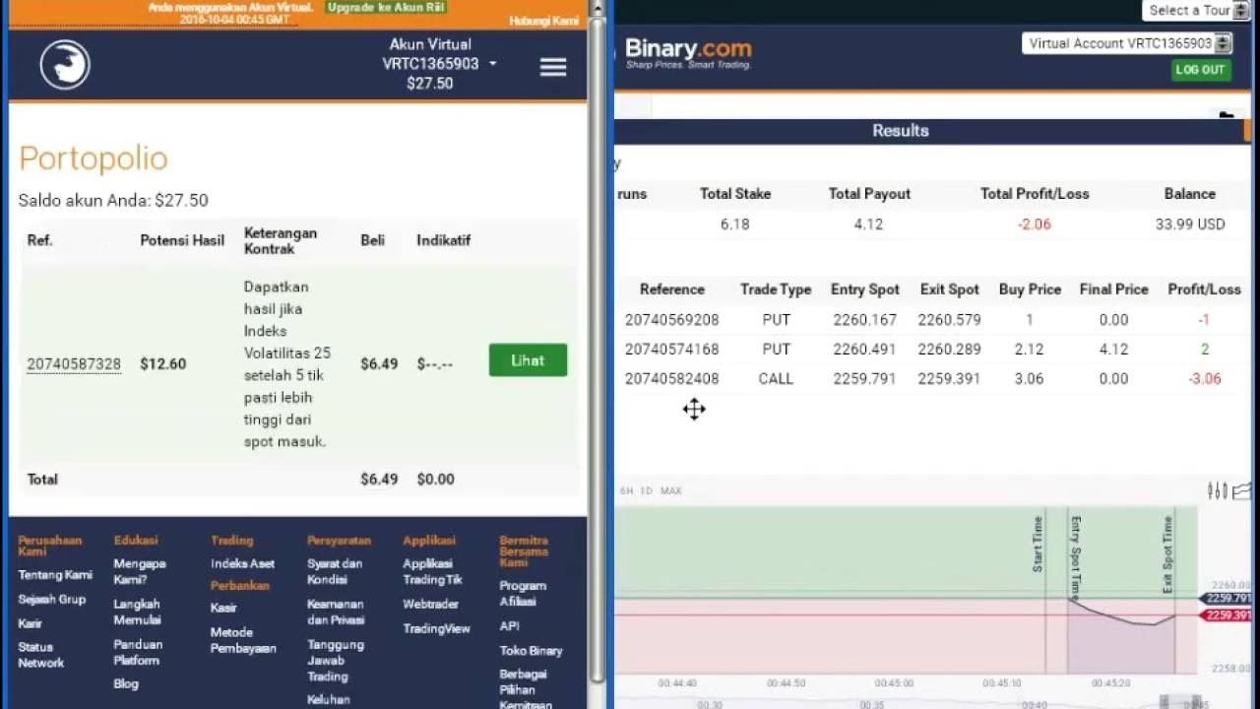Open the Webtrader footer link
Image resolution: width=1260 pixels, height=709 pixels.
[430, 604]
